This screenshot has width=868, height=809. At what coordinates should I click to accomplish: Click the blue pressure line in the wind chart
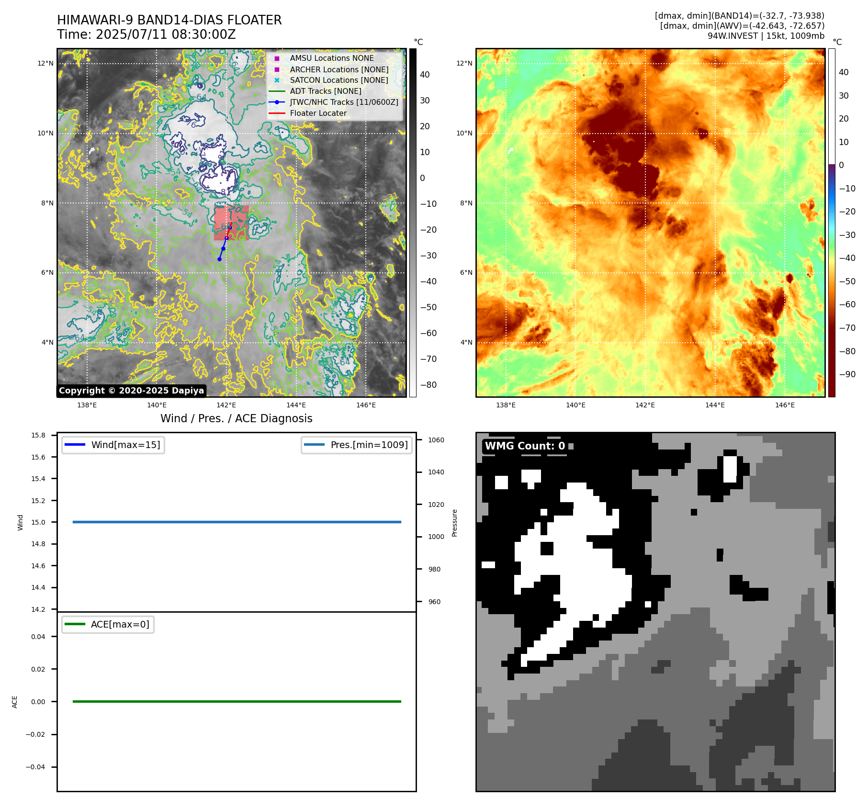pos(237,522)
